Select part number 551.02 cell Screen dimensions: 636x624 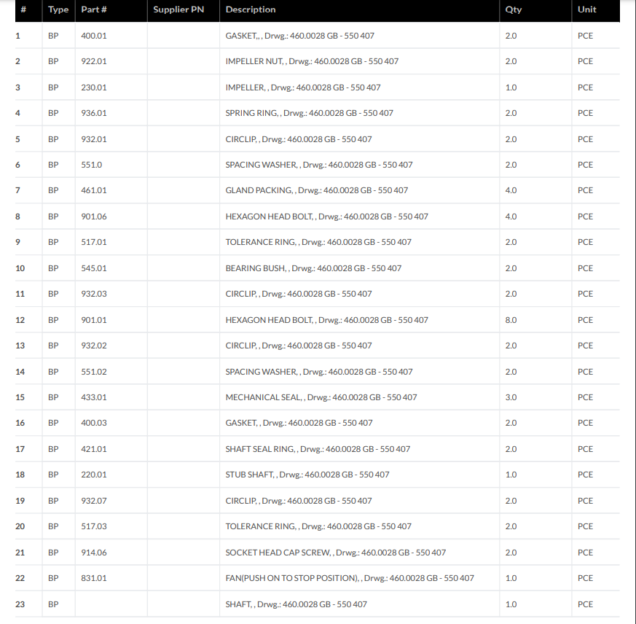tap(94, 372)
